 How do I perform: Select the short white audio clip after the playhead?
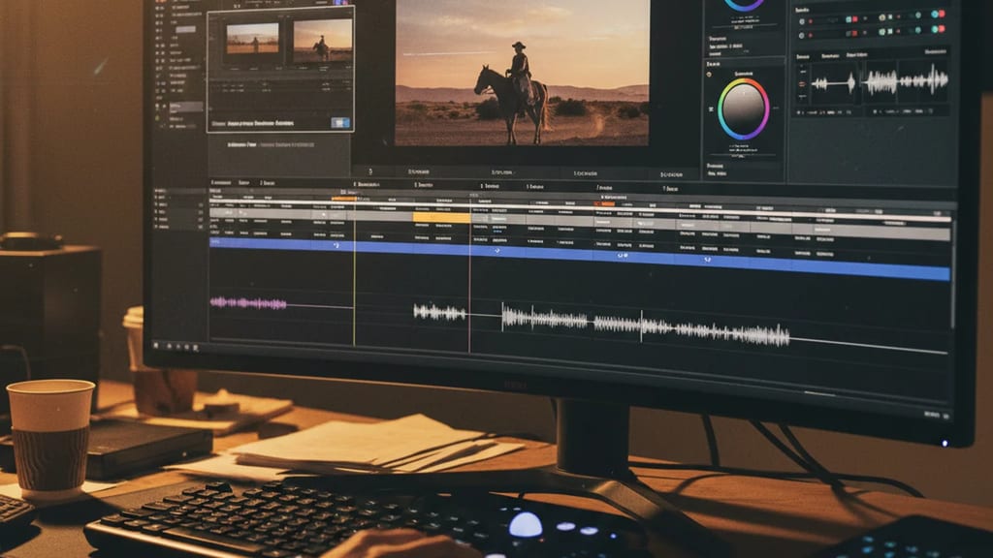point(439,312)
